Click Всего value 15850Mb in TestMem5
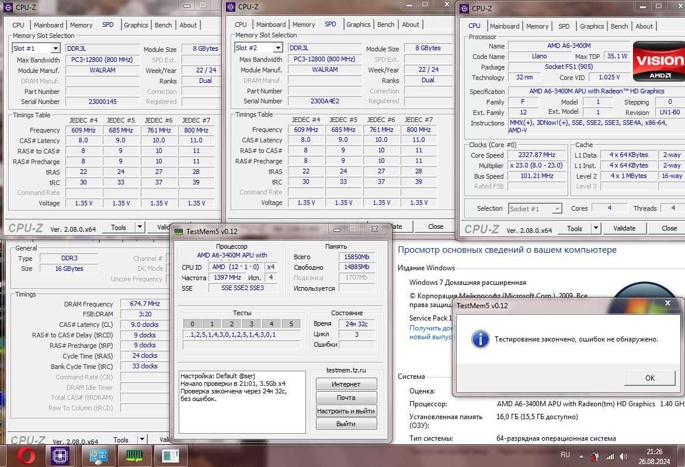 356,257
